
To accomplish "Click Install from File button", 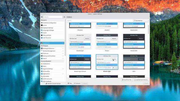I will click(127, 80).
